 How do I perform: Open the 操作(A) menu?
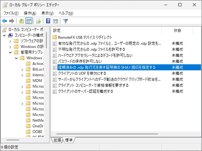coord(30,13)
